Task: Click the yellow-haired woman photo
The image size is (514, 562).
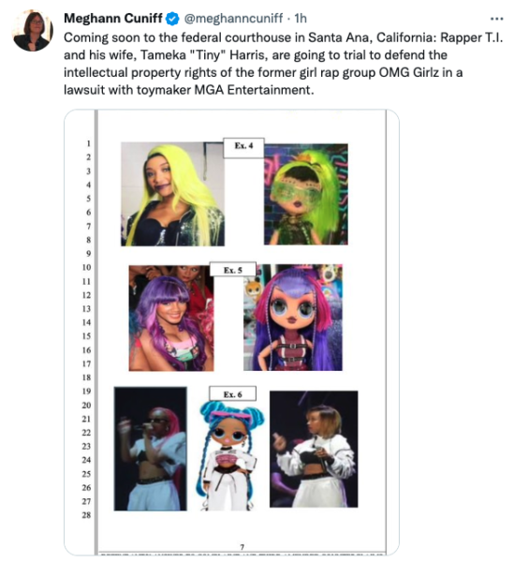Action: coord(172,194)
